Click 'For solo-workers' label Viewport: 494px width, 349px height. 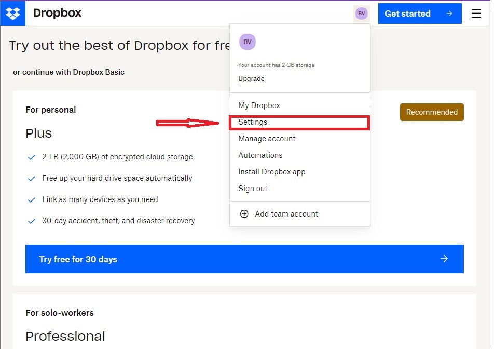[60, 313]
